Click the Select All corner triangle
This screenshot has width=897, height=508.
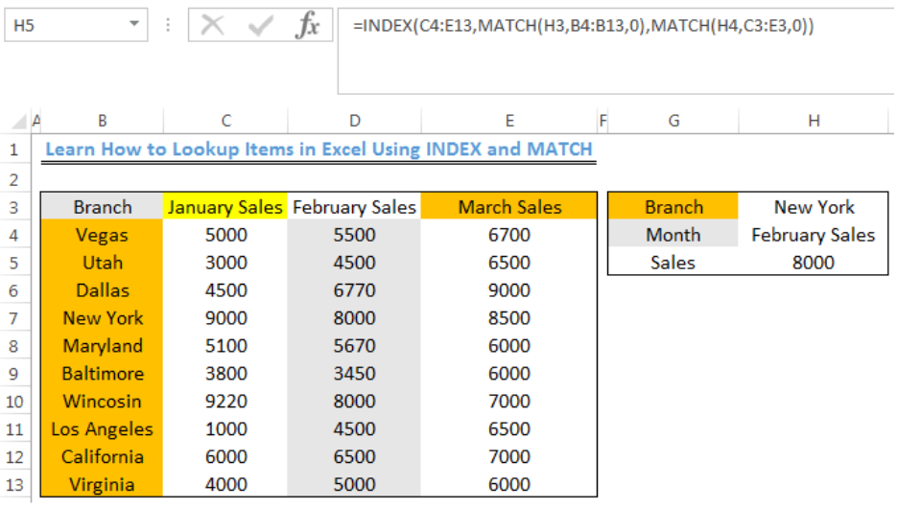(18, 121)
